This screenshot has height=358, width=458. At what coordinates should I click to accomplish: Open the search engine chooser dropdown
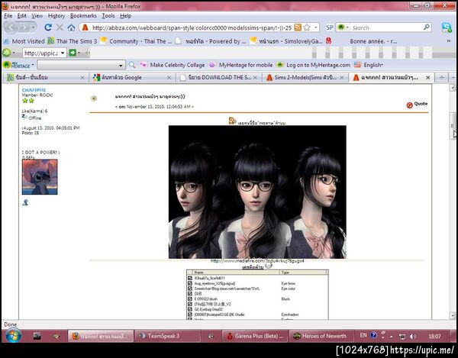[347, 27]
